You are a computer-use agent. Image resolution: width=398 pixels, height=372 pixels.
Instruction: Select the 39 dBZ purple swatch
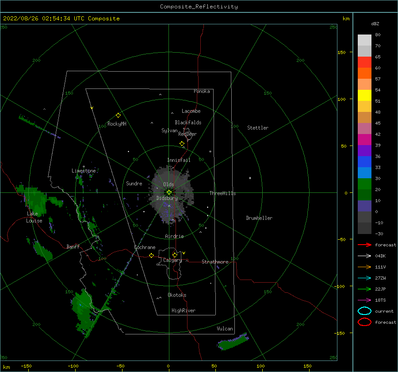(364, 150)
